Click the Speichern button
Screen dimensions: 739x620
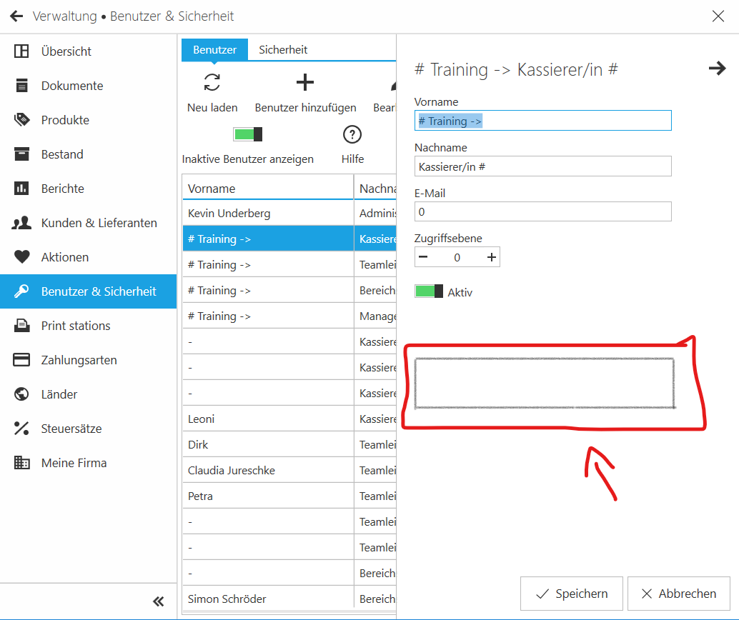(x=572, y=594)
